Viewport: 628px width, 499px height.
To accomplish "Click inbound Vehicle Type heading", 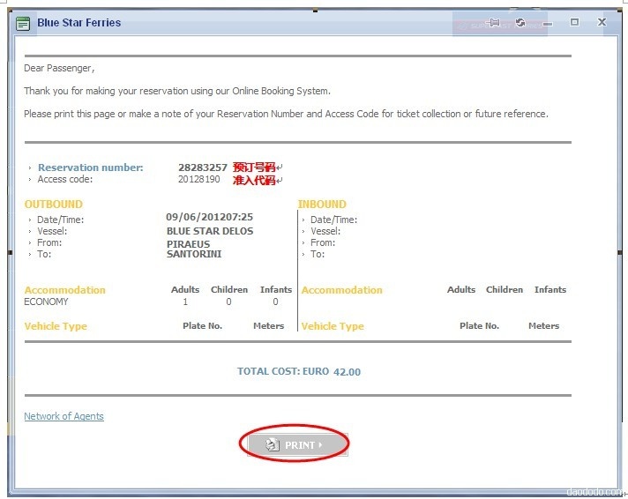I will coord(333,326).
